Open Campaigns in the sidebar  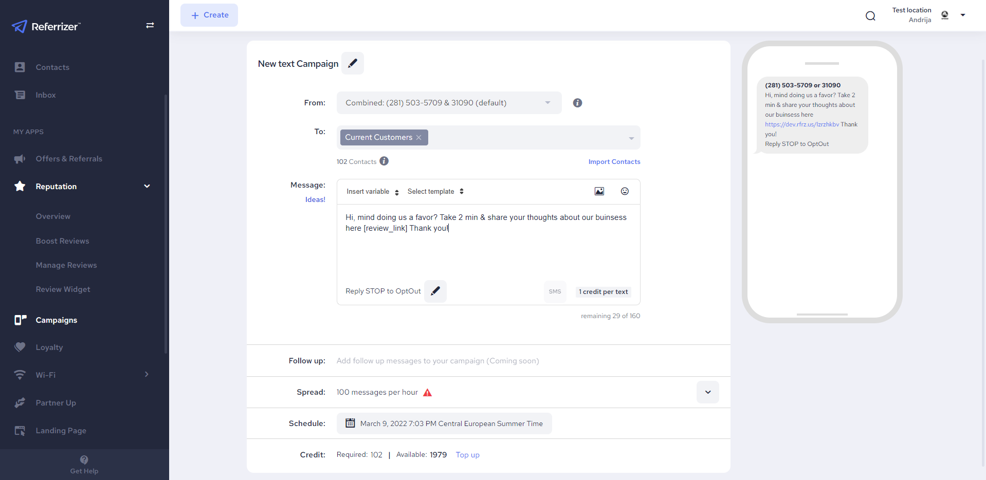pos(56,320)
